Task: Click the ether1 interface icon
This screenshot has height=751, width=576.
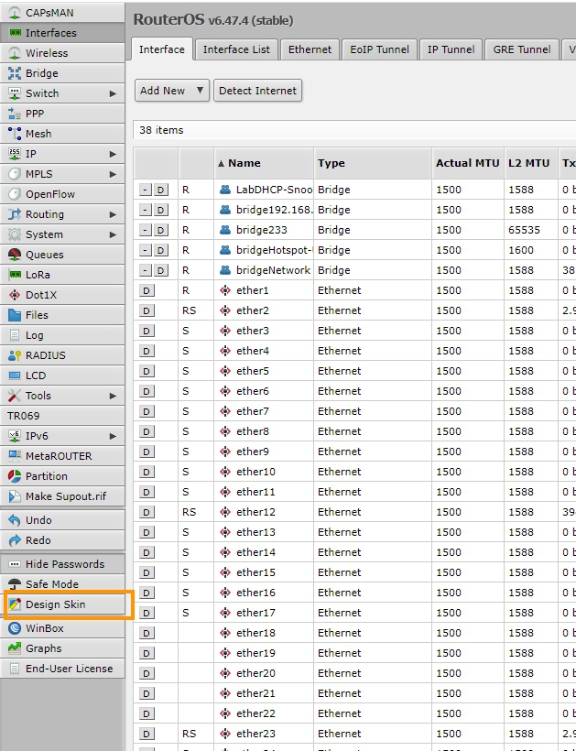Action: [225, 290]
